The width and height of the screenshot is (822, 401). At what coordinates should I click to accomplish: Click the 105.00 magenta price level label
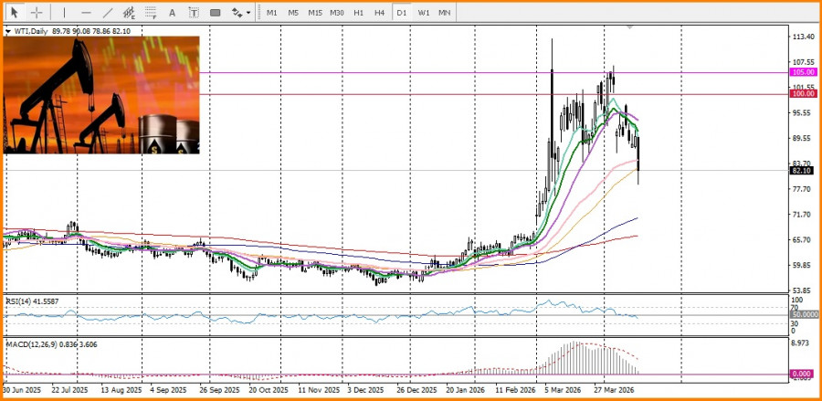coord(803,72)
